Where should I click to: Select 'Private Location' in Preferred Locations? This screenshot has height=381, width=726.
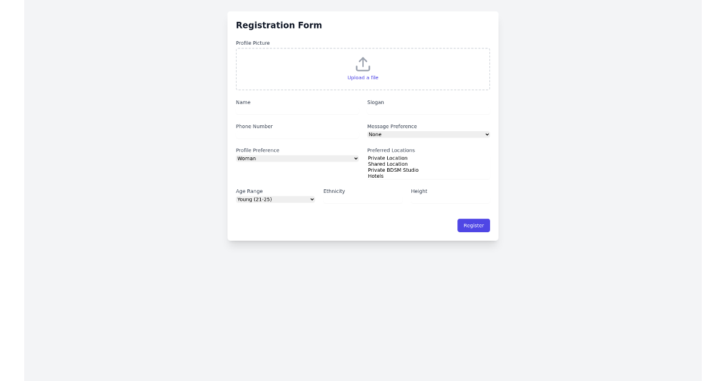(x=388, y=158)
